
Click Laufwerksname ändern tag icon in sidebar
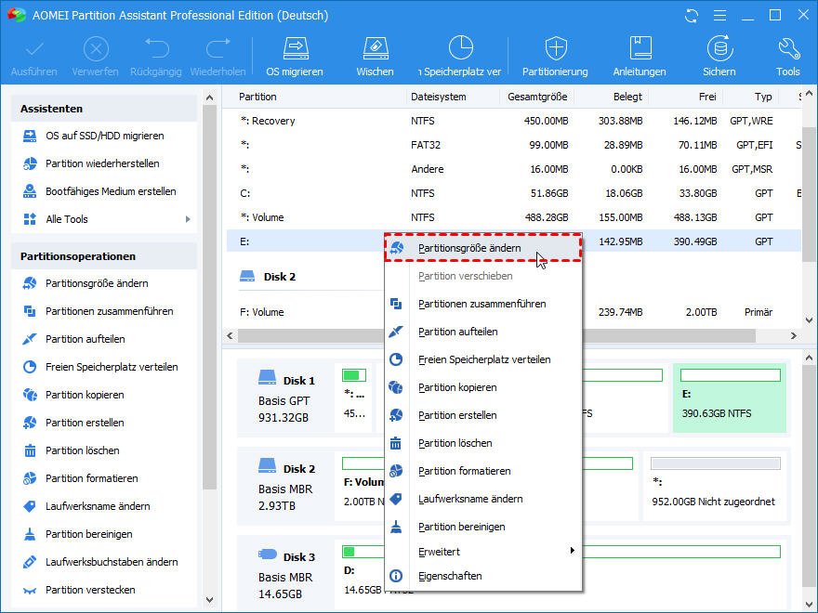pos(30,506)
